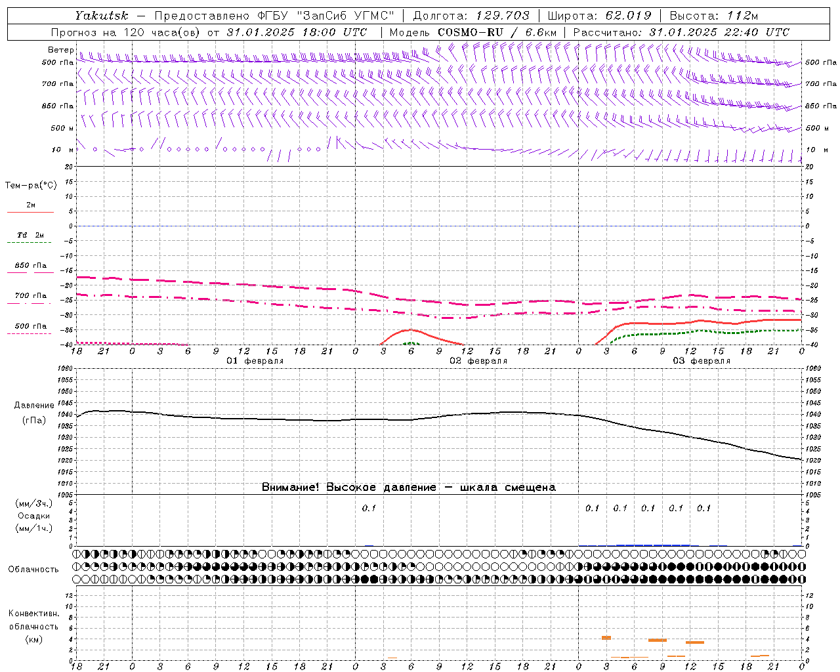Viewport: 840px width, 672px height.
Task: Click the Конвективн. облачность panel label
Action: pos(33,620)
